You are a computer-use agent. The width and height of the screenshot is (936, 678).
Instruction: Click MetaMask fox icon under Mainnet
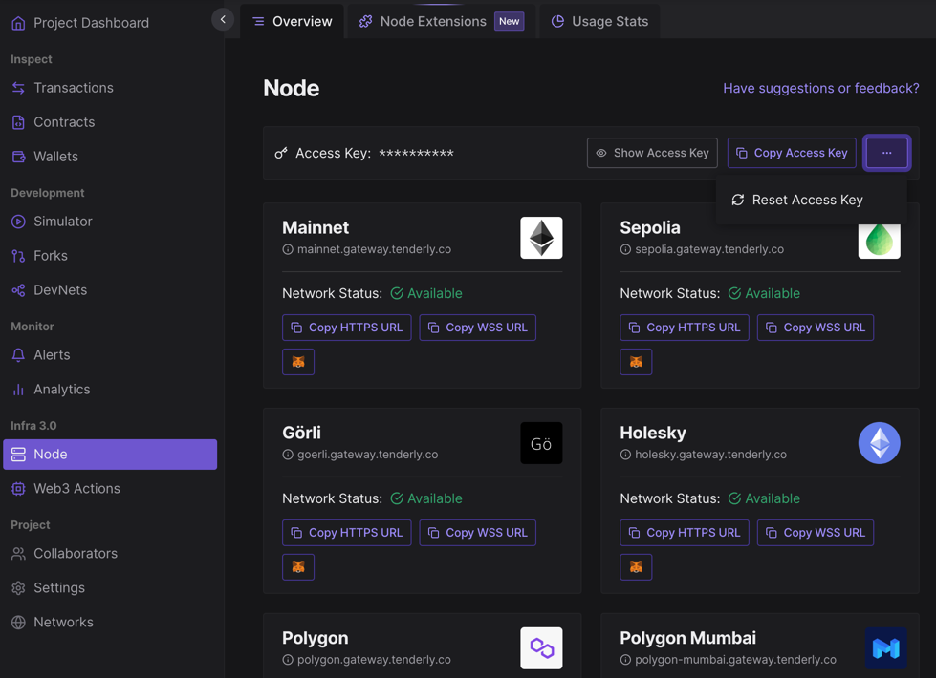pyautogui.click(x=298, y=362)
